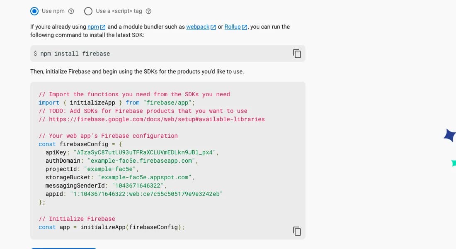Image resolution: width=456 pixels, height=249 pixels.
Task: Select the Use a <script> tag option
Action: coord(88,11)
